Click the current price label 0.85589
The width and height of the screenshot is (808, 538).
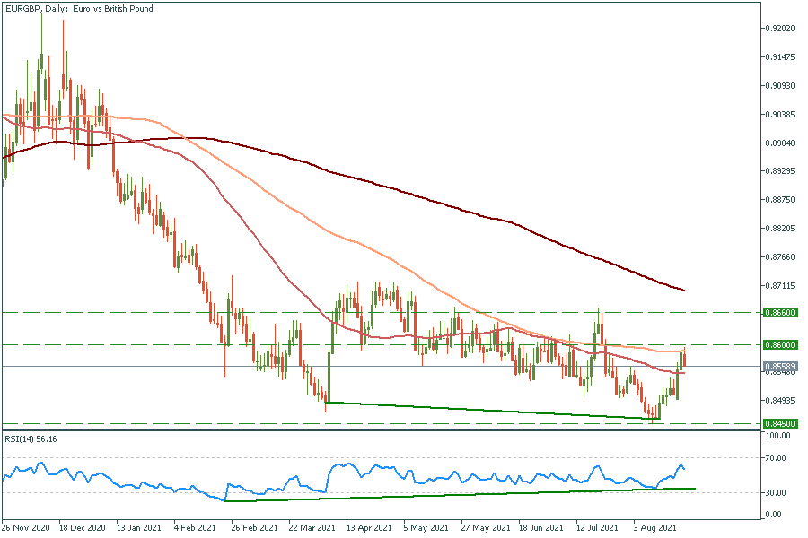click(780, 367)
